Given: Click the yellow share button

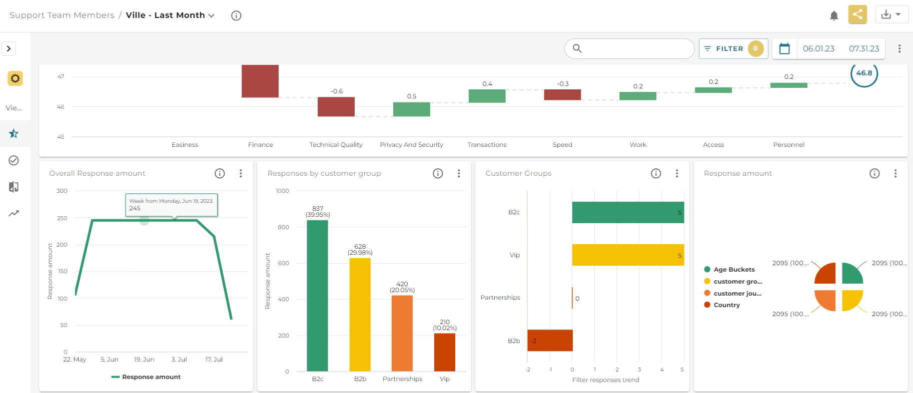Looking at the screenshot, I should pos(857,14).
